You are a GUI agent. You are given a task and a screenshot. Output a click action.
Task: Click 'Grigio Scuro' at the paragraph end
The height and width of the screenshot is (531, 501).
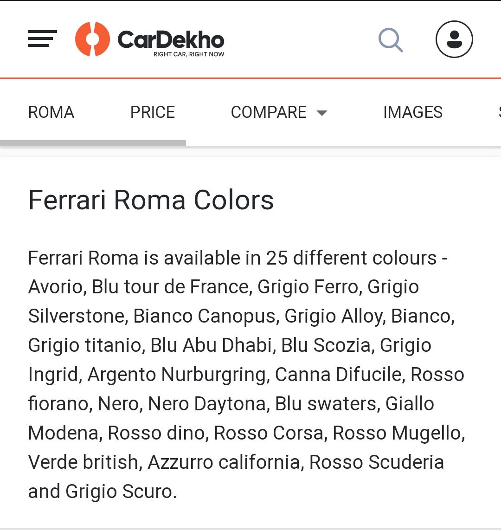[121, 492]
